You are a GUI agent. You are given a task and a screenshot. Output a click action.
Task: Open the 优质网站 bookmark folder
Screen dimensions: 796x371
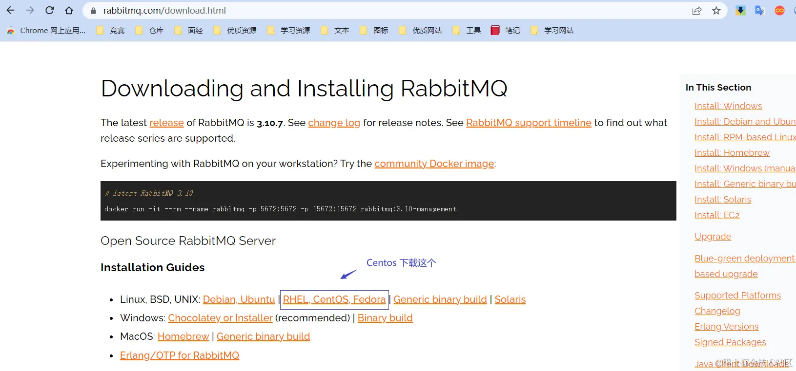pos(421,30)
